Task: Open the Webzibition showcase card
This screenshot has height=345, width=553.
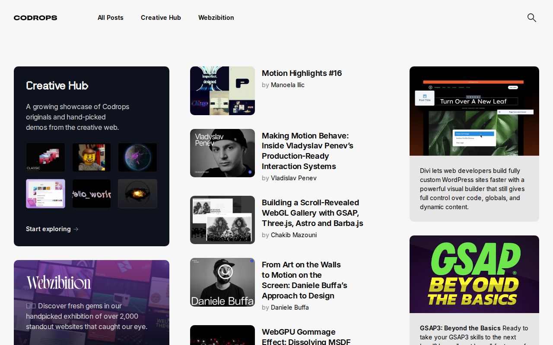Action: pos(91,302)
